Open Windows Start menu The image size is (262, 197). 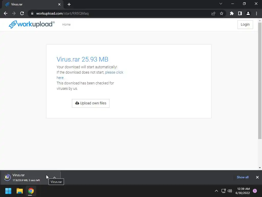click(8, 191)
